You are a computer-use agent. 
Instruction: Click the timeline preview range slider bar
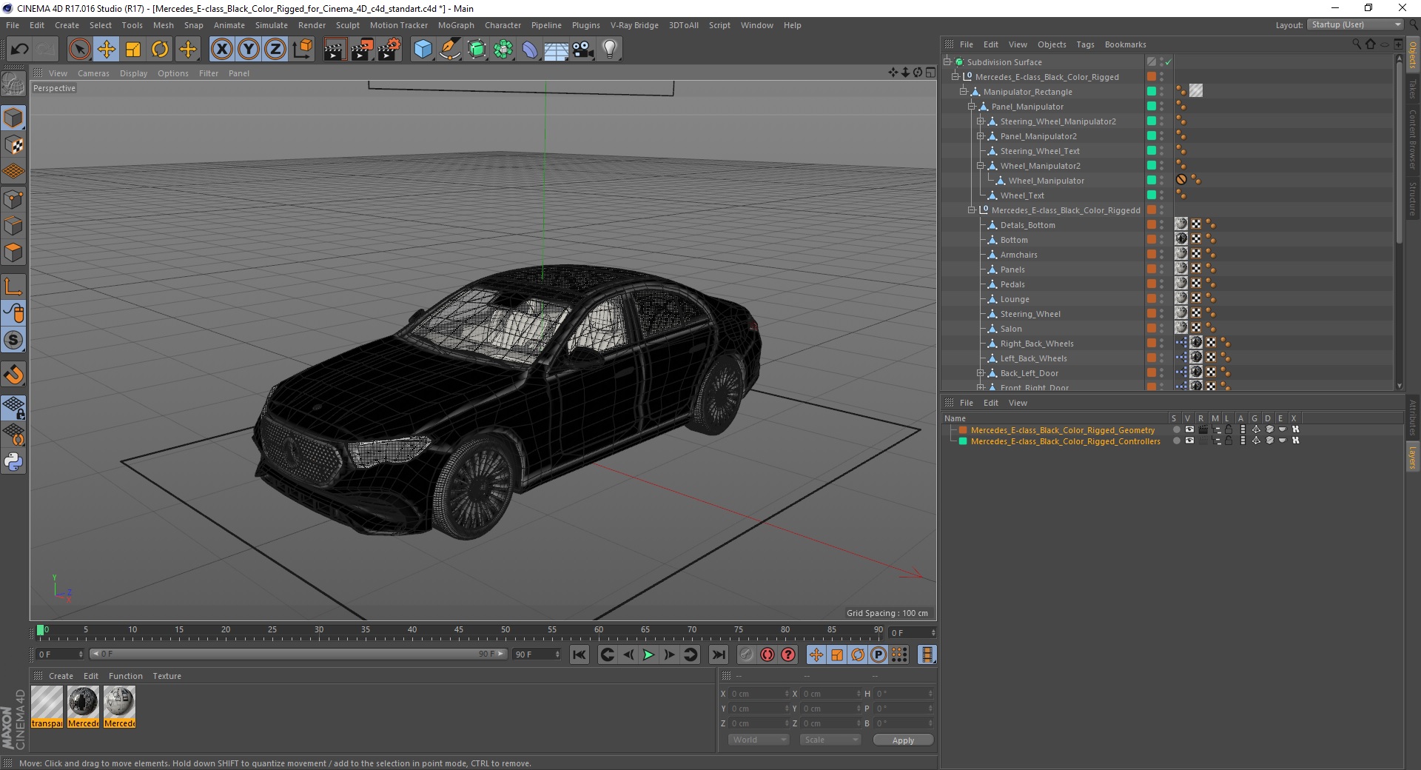[x=298, y=654]
